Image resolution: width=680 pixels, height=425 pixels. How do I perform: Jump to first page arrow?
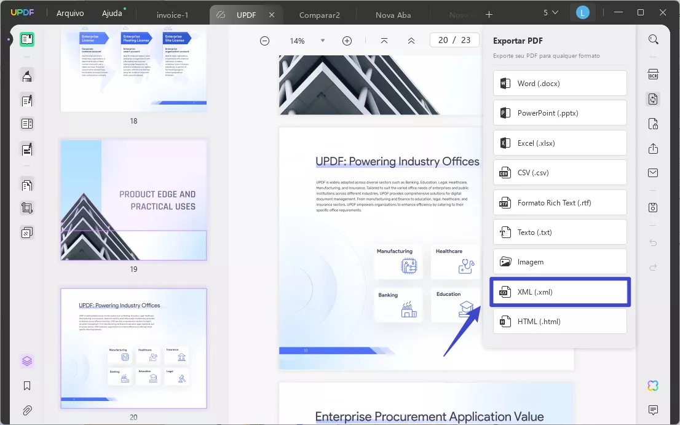coord(384,41)
